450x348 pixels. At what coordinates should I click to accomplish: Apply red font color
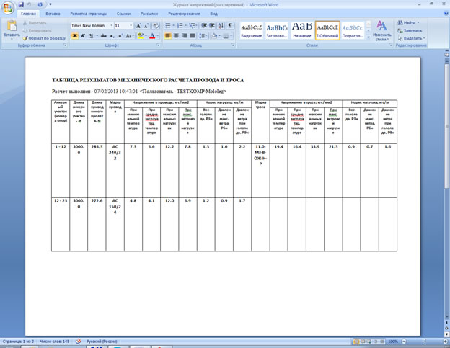pyautogui.click(x=152, y=36)
